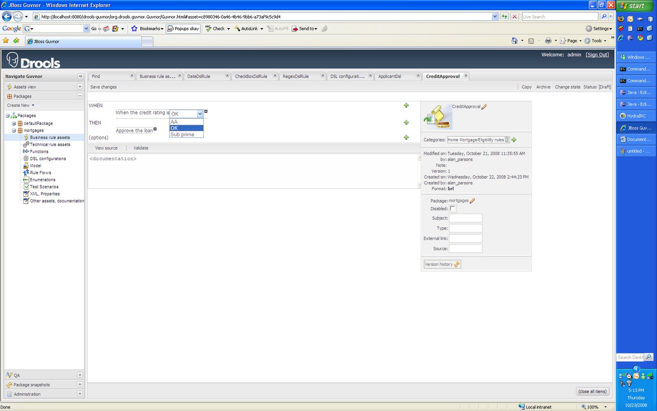Screen dimensions: 657x411
Task: Close the CreditApproval tab
Action: pyautogui.click(x=466, y=76)
